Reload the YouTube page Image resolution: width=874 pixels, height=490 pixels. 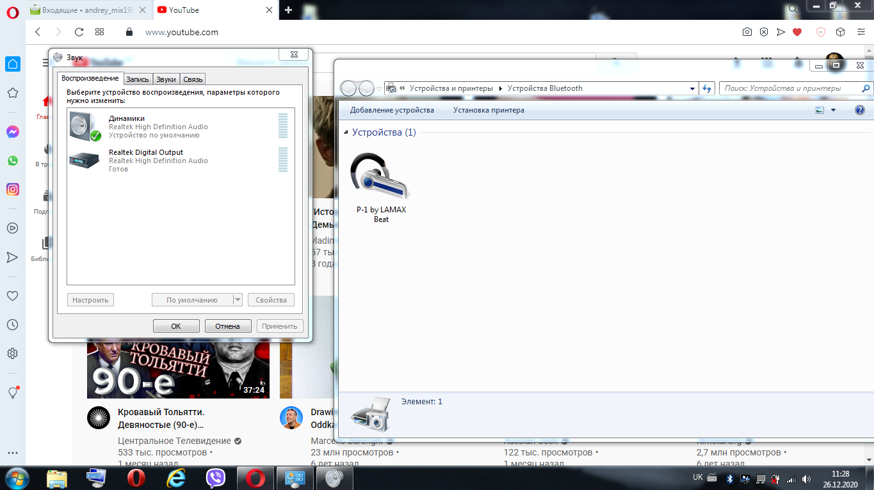(x=79, y=32)
